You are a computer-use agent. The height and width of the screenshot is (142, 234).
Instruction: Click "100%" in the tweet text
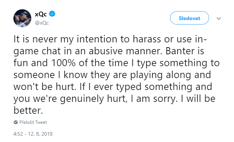coord(63,63)
